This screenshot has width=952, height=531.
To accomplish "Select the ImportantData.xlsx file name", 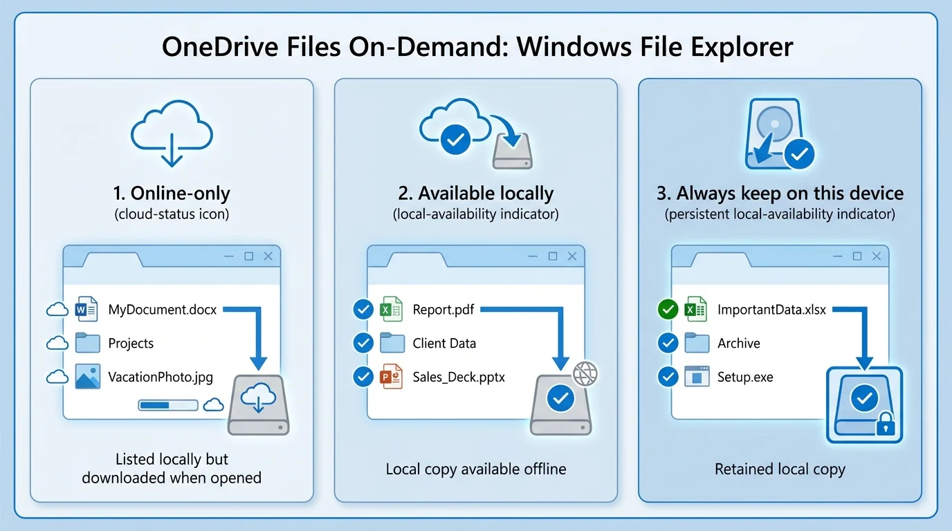I will (x=771, y=310).
